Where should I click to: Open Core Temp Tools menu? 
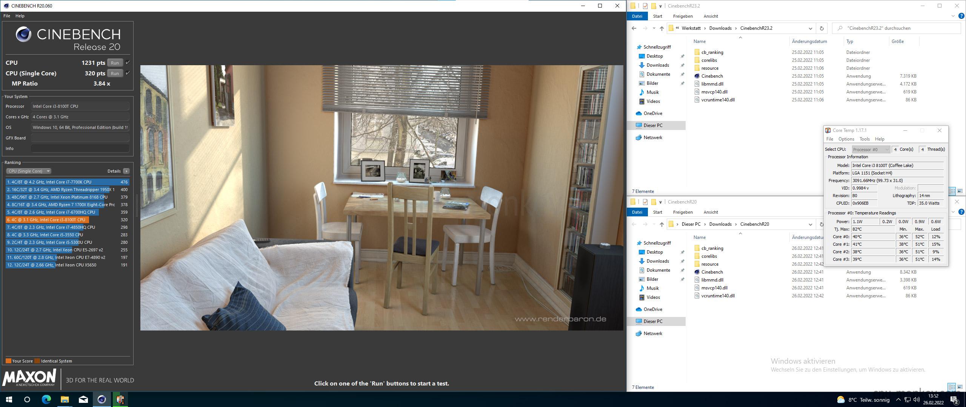pos(864,139)
